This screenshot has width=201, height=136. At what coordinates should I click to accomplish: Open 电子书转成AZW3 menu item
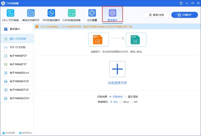[x=17, y=98]
